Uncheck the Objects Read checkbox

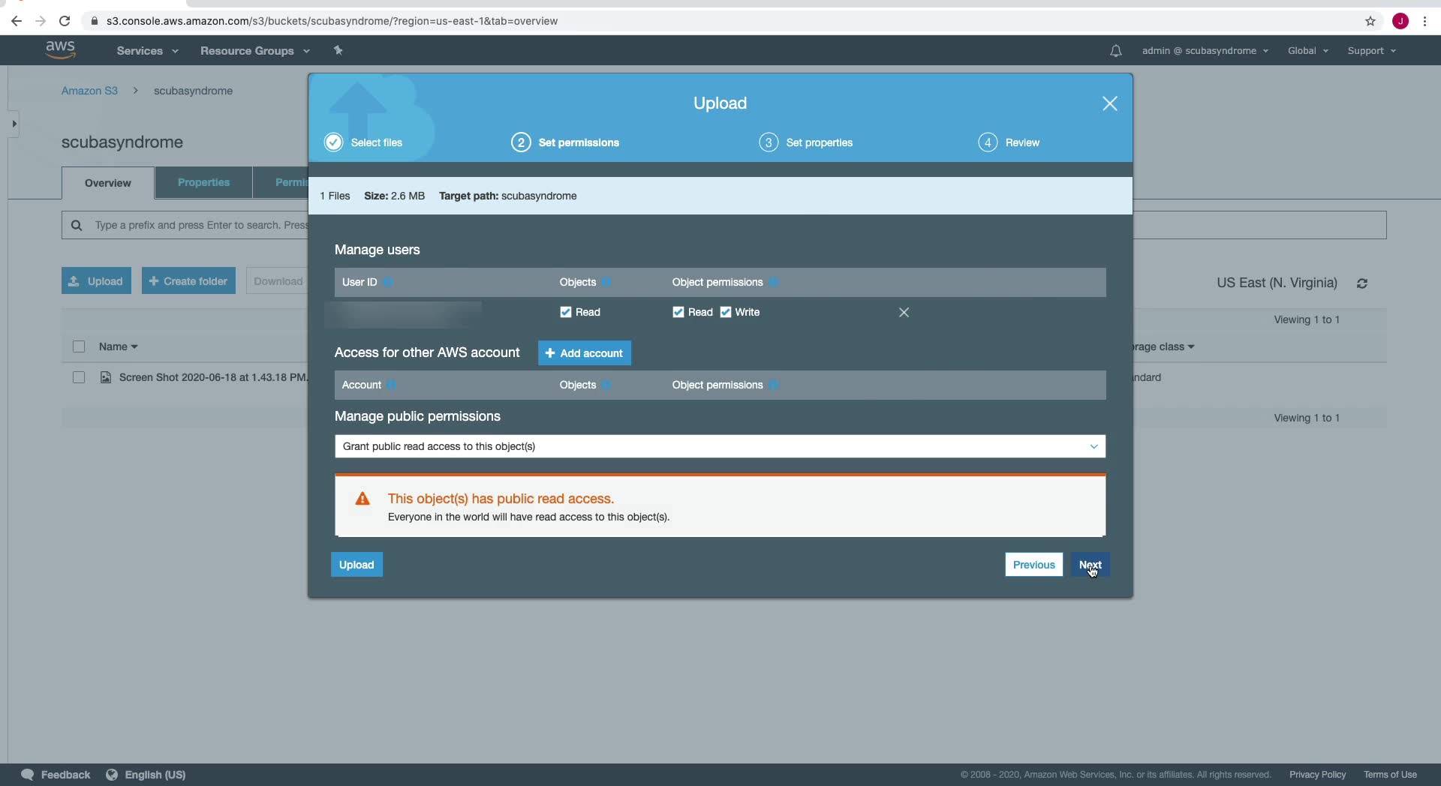[566, 312]
